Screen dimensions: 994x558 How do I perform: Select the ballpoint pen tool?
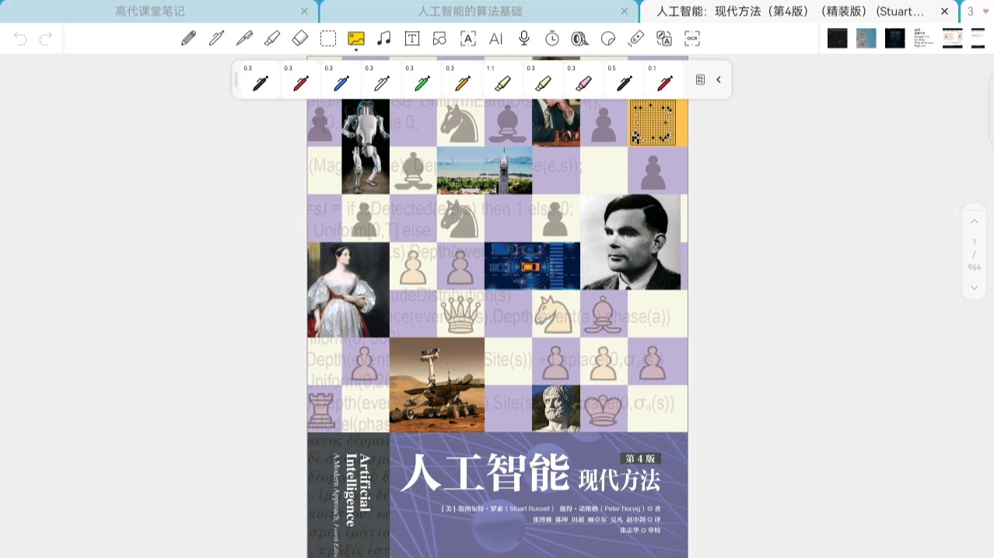pyautogui.click(x=216, y=38)
